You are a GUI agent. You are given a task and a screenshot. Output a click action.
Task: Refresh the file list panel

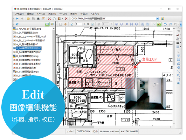click(x=17, y=24)
